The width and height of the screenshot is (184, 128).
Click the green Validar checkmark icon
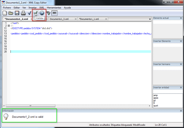36,13
